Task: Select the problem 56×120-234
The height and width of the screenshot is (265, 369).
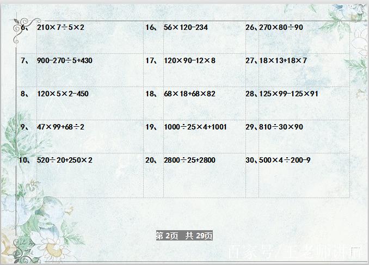Action: (x=186, y=27)
